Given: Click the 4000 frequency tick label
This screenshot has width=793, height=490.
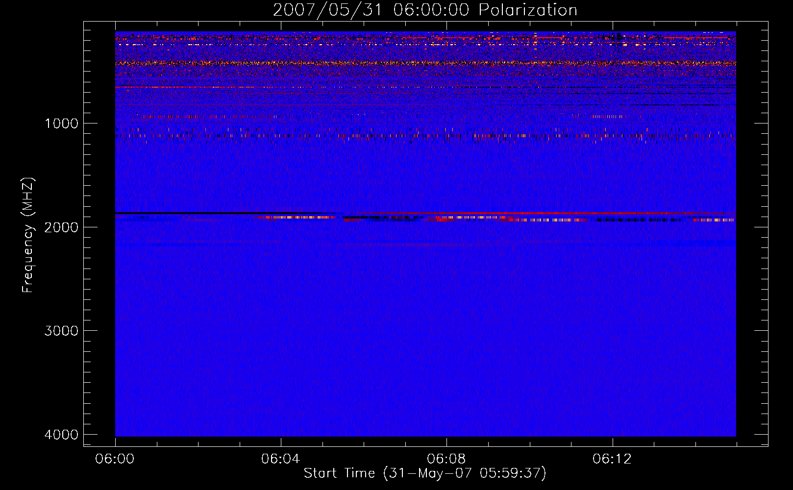Looking at the screenshot, I should click(x=61, y=435).
